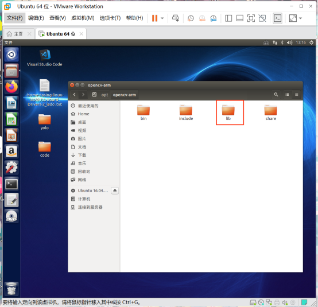Open LibreOffice Calc from the launcher

[11, 119]
